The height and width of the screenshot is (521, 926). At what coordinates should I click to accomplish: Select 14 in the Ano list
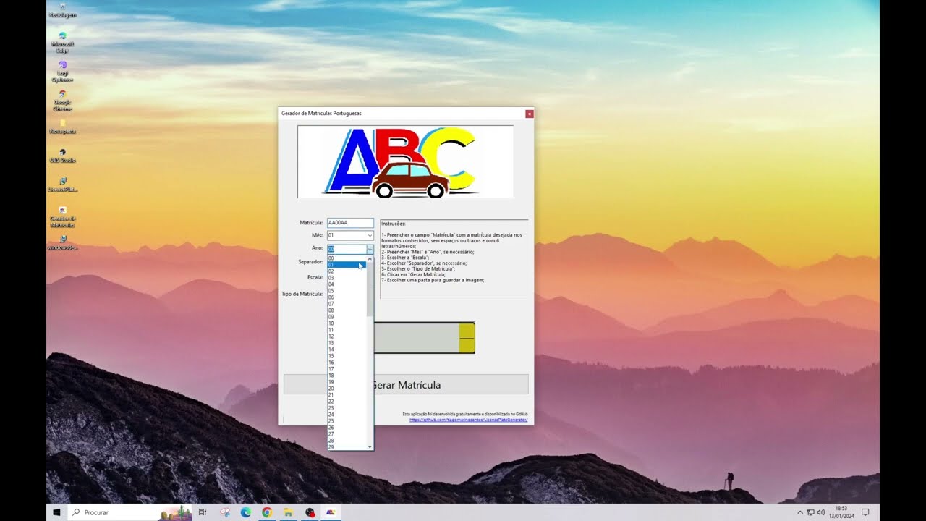point(347,350)
